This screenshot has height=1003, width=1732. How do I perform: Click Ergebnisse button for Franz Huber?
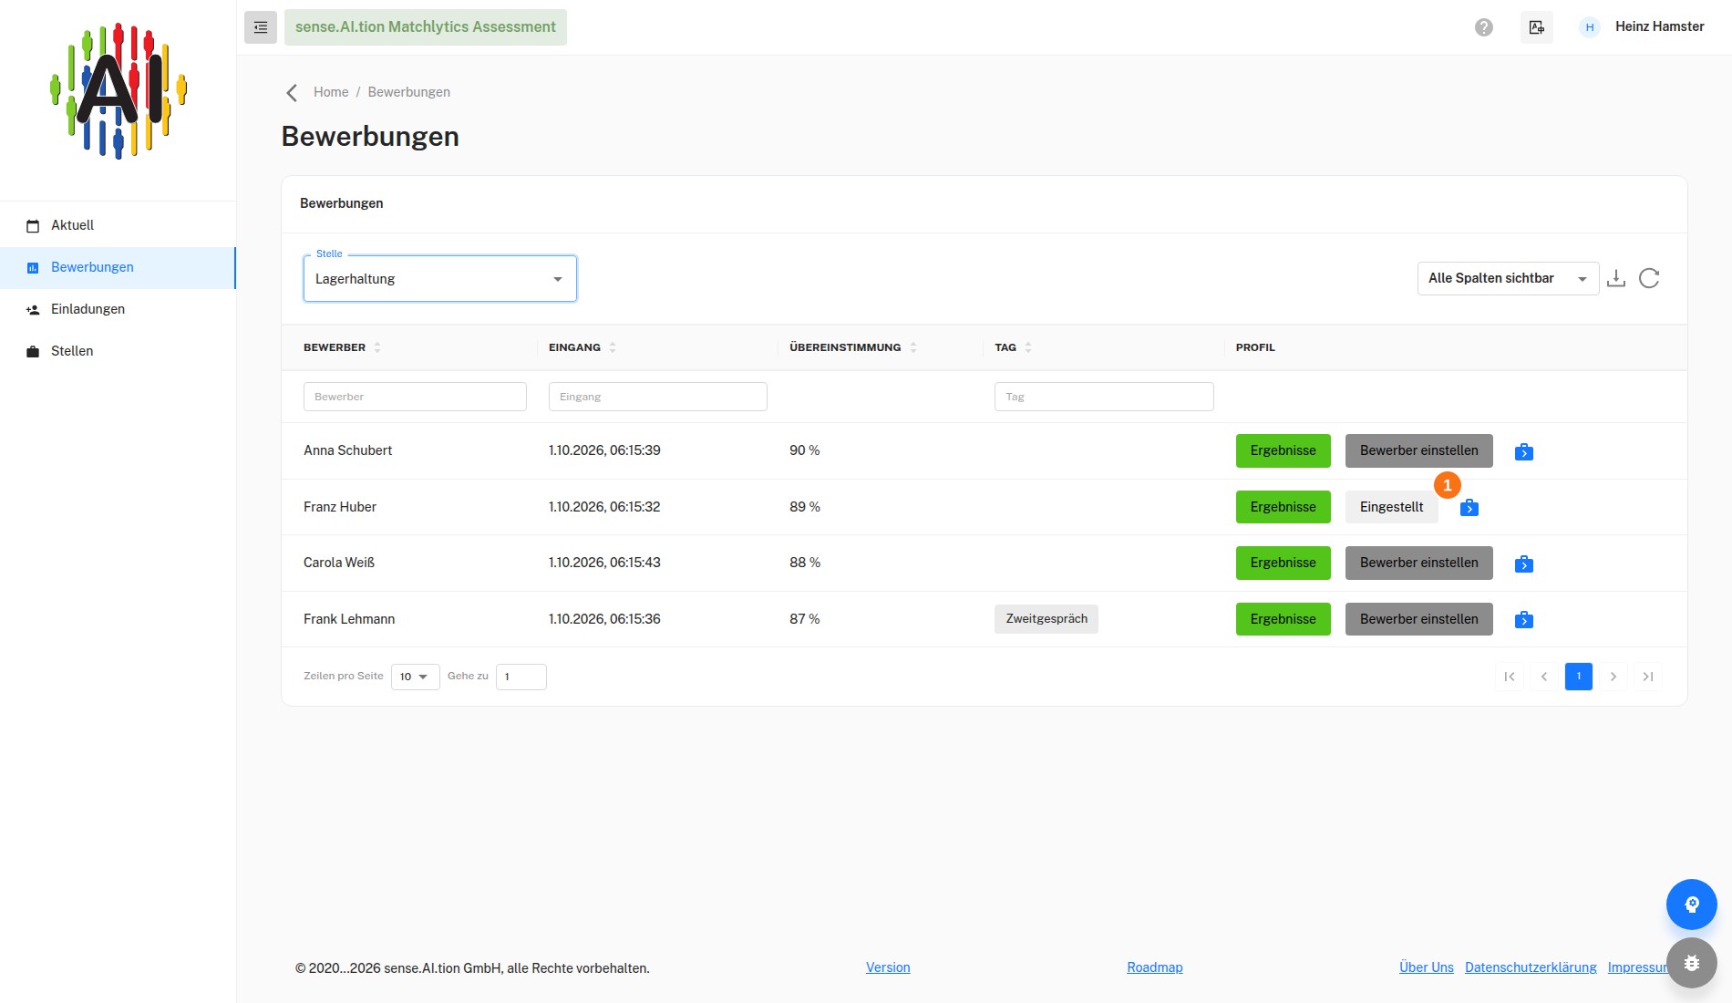tap(1283, 507)
